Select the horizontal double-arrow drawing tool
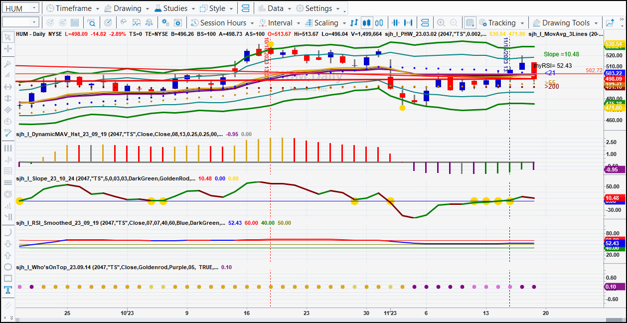627x323 pixels. tap(7, 87)
